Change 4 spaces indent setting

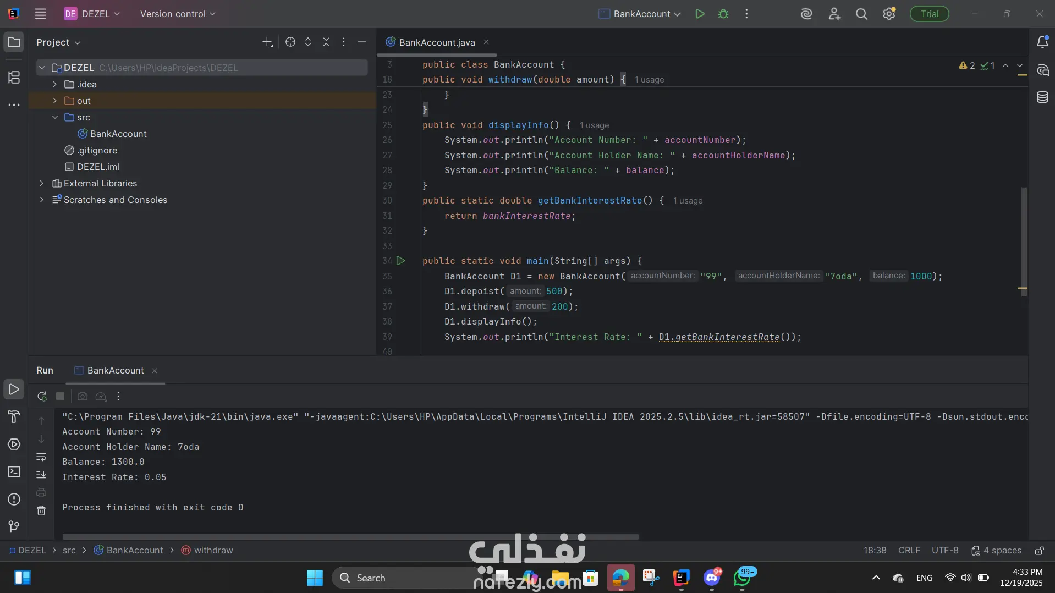point(996,550)
